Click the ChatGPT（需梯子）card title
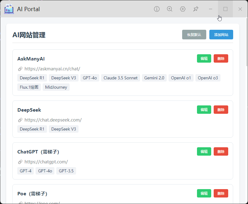The image size is (248, 204). pos(38,152)
